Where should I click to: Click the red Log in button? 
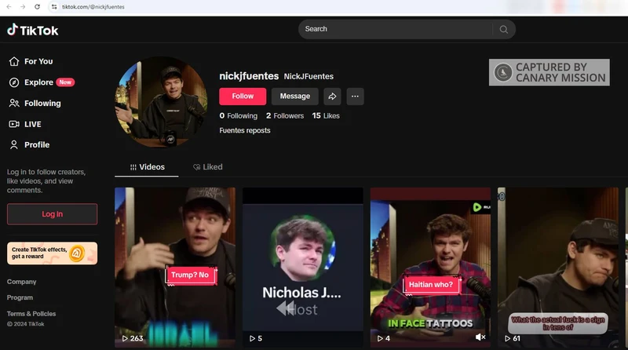coord(52,213)
